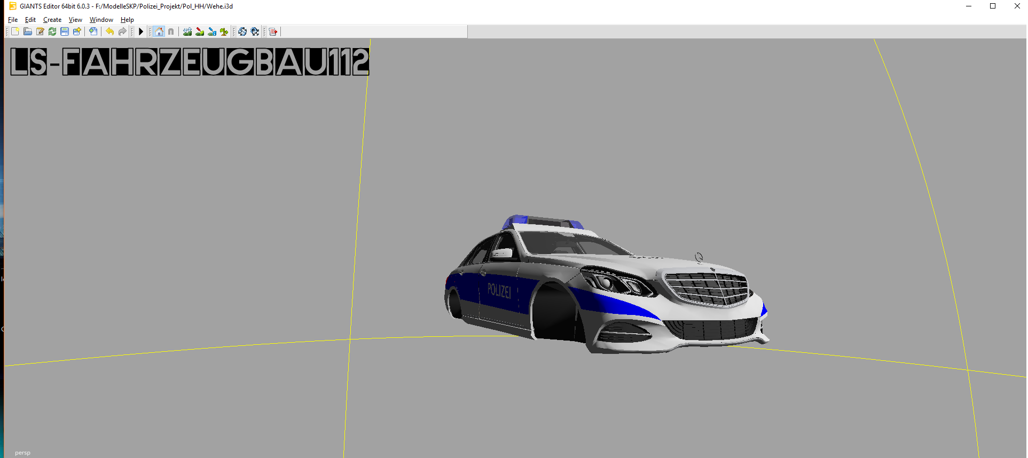Click the notepad-and-pencil edit icon

40,31
